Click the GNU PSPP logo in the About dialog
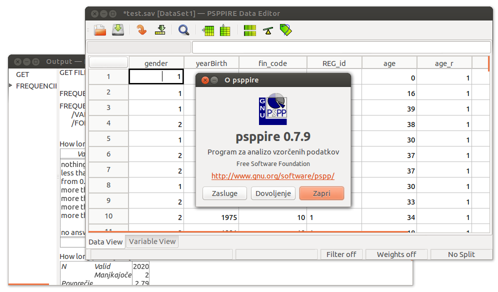 [x=273, y=109]
